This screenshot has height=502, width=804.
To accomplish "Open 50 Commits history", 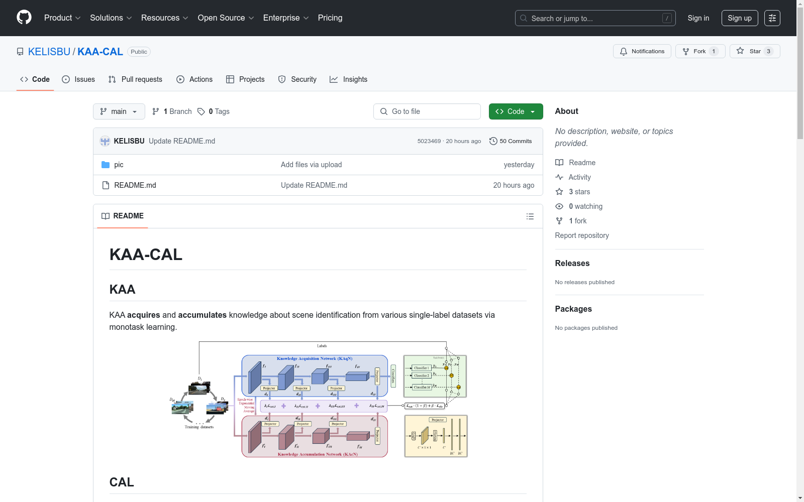I will (511, 141).
